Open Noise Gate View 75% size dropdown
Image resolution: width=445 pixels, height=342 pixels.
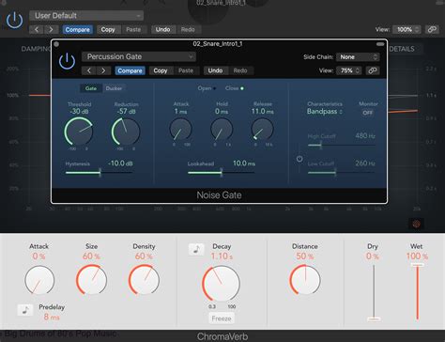(349, 70)
